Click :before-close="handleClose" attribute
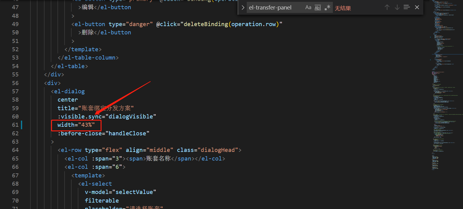 [x=103, y=133]
